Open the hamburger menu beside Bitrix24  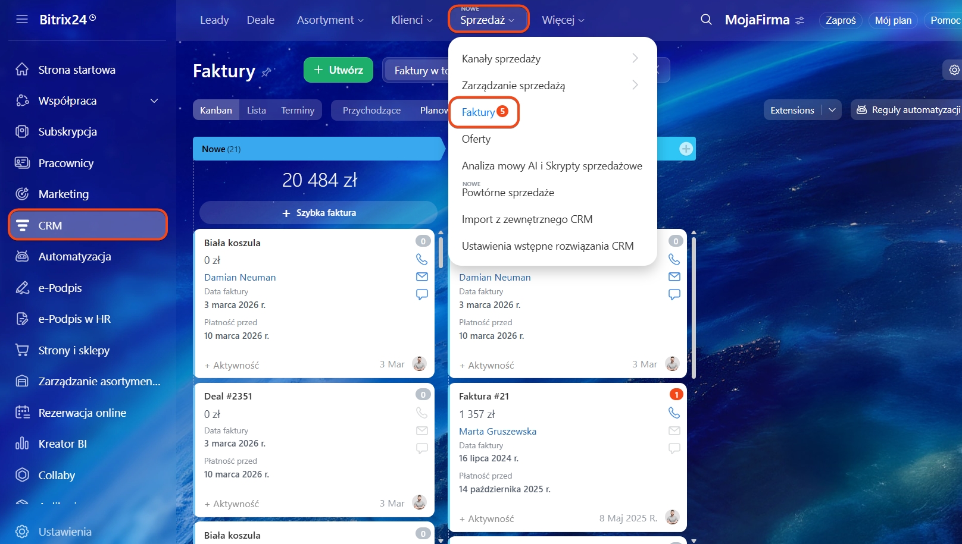tap(22, 19)
